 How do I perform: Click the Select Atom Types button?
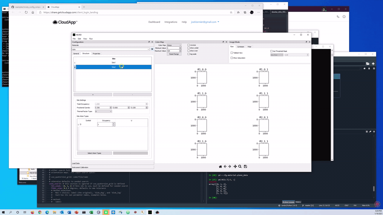pyautogui.click(x=94, y=153)
